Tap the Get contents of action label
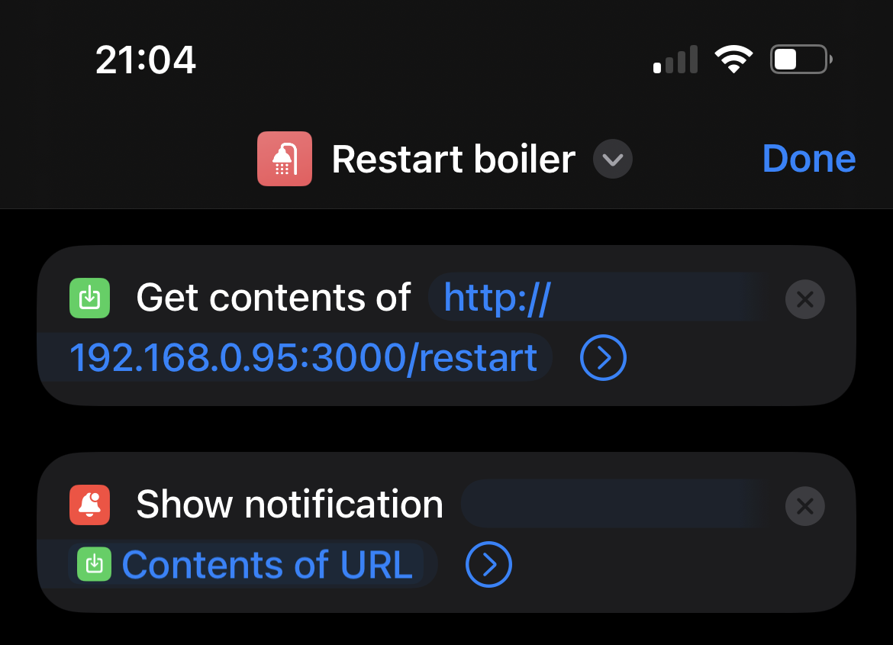Screen dimensions: 893x645 click(x=273, y=298)
